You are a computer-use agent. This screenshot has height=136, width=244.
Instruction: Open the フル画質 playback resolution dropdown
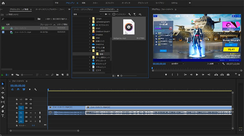(213, 64)
